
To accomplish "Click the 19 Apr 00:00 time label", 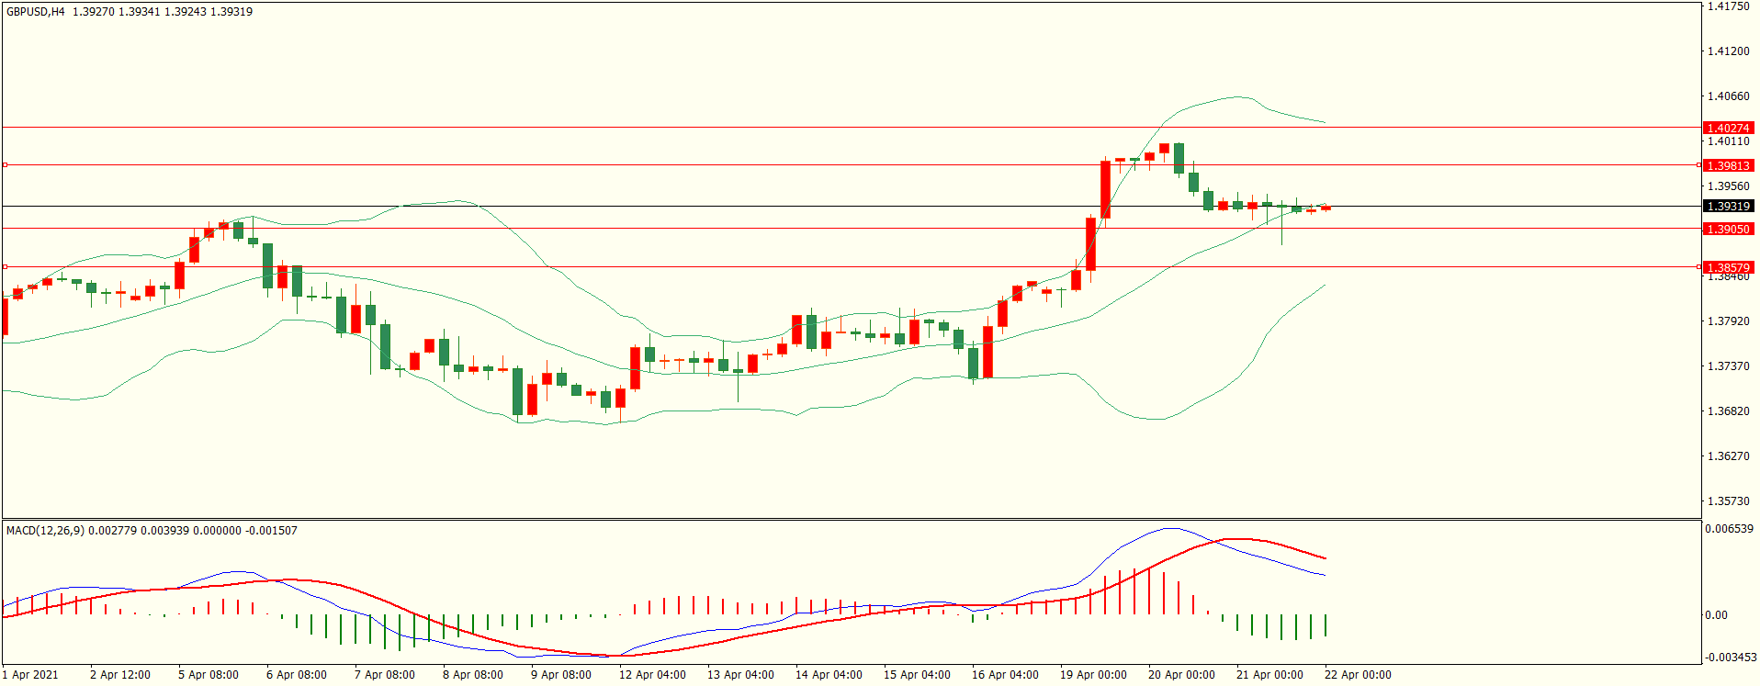I will [1093, 675].
